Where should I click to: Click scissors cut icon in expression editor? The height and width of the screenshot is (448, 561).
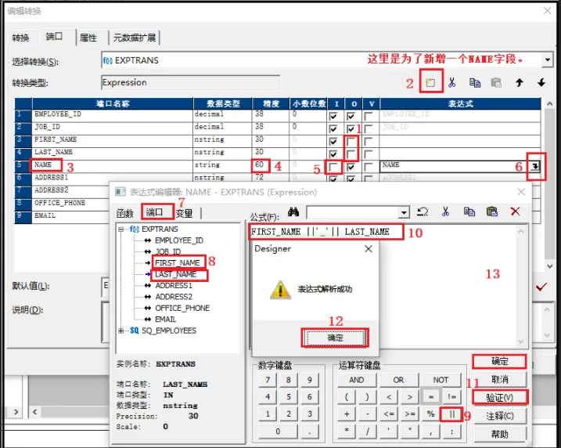click(445, 211)
